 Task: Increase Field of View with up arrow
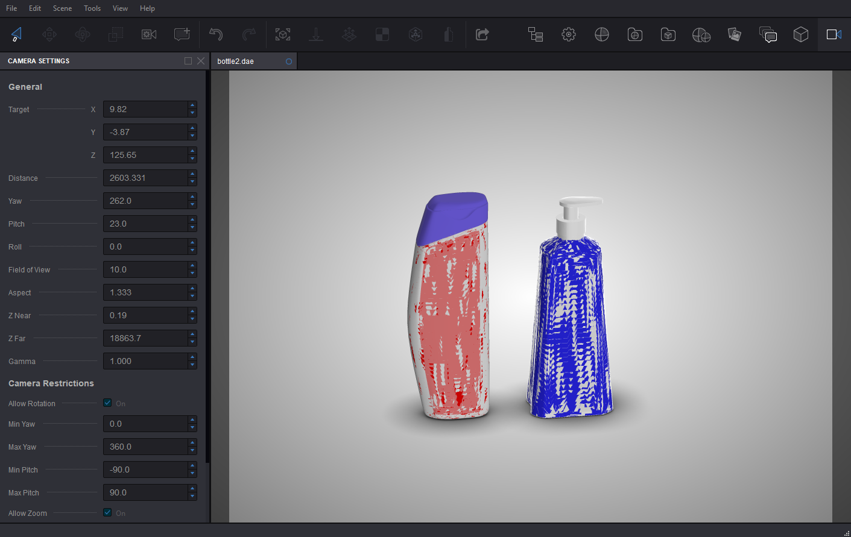[x=192, y=266]
